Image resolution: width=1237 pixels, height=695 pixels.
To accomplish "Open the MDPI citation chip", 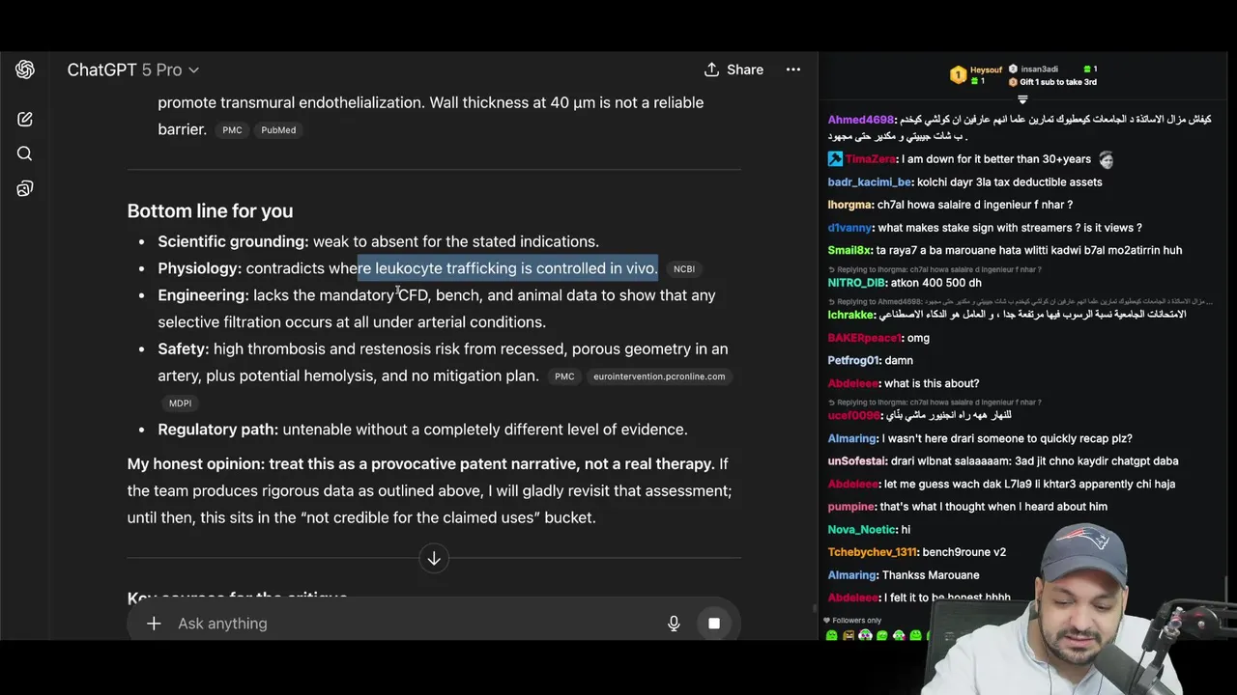I will [x=181, y=403].
